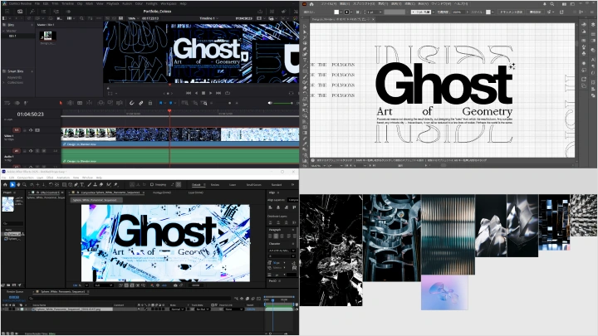The width and height of the screenshot is (598, 336).
Task: Open the Render Queue tab in After Effects
Action: tap(15, 291)
